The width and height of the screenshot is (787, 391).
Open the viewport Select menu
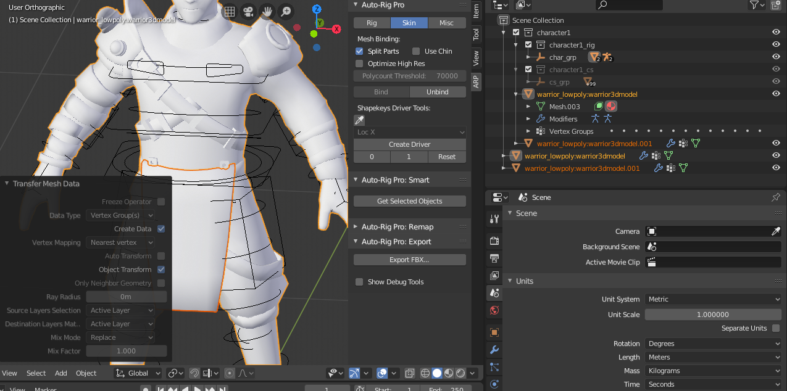point(36,373)
